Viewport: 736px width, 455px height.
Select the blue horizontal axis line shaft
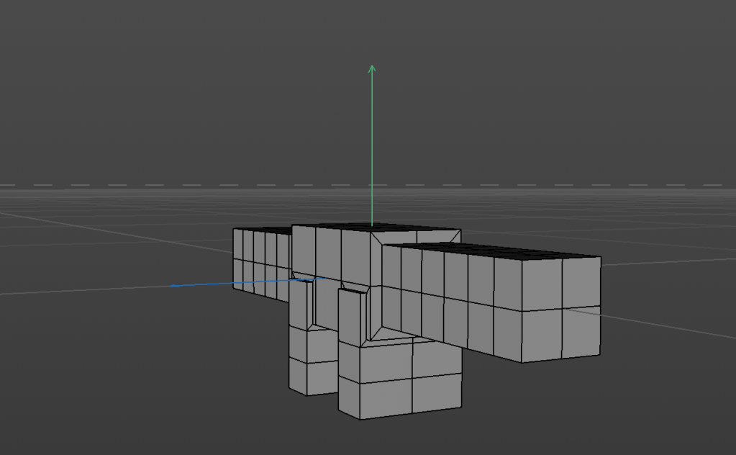[237, 283]
